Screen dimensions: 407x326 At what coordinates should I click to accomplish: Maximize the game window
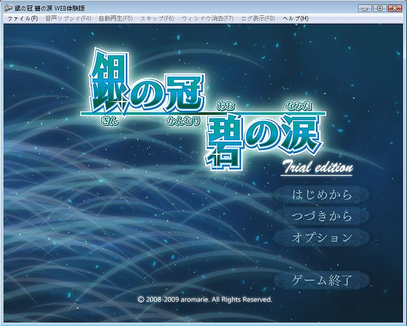[x=379, y=8]
